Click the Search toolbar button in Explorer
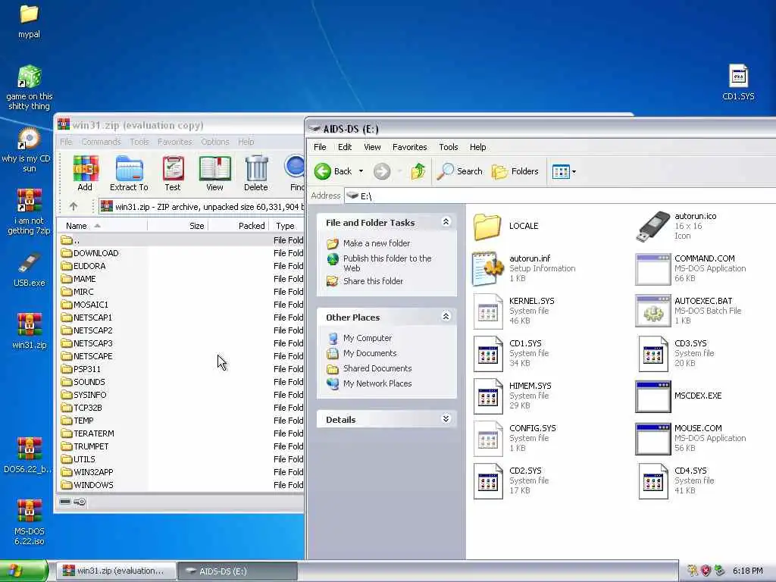This screenshot has height=582, width=776. 460,171
